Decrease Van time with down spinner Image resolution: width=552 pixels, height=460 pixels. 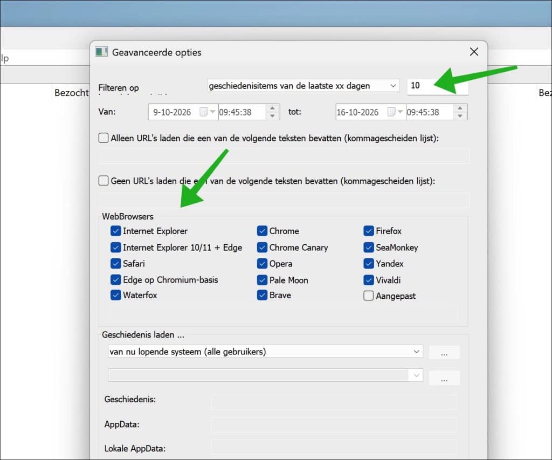(x=272, y=116)
